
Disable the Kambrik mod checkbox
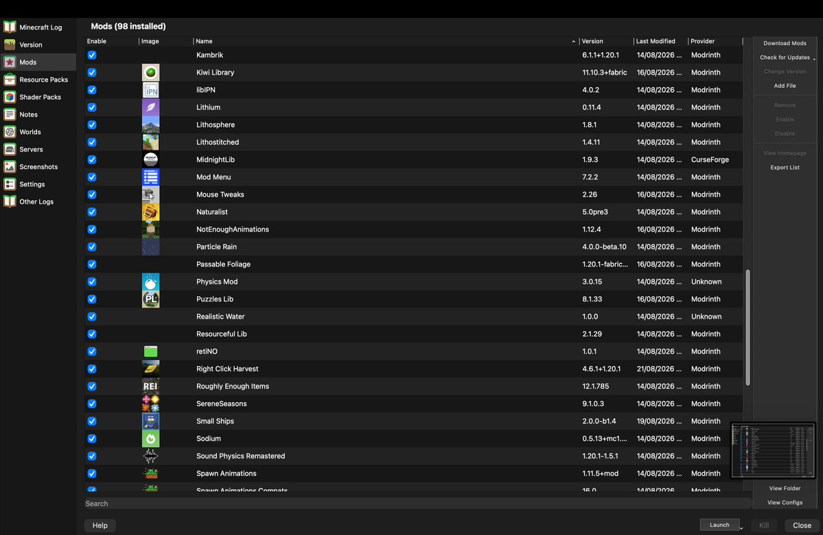92,55
